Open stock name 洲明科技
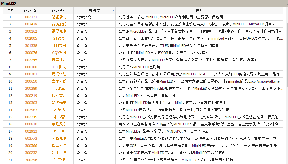This screenshot has width=288, height=164. 59,153
